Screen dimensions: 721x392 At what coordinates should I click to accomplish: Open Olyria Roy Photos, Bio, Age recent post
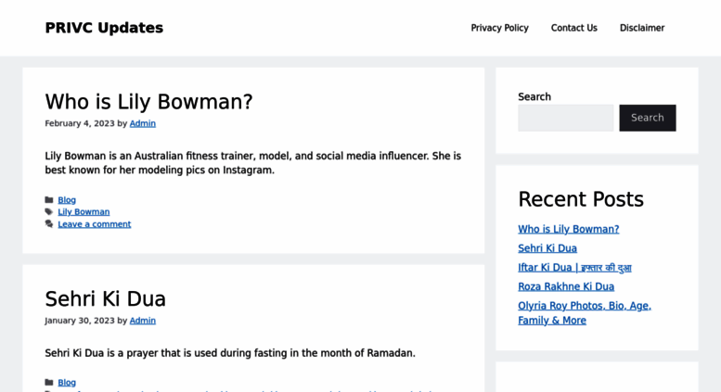coord(585,312)
